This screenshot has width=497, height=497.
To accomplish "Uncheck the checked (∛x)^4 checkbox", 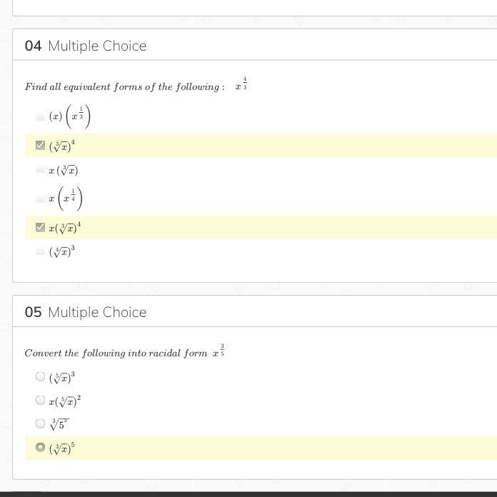I will pos(40,145).
